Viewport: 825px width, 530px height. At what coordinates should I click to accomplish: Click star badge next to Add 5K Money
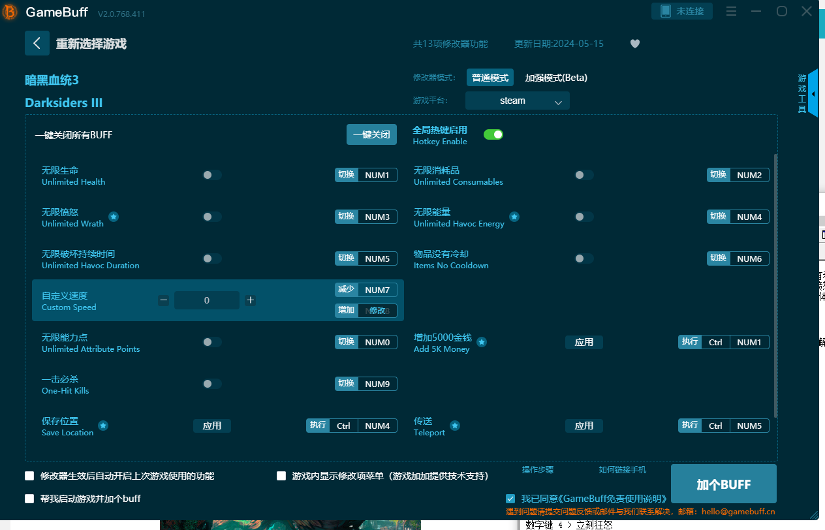(481, 342)
